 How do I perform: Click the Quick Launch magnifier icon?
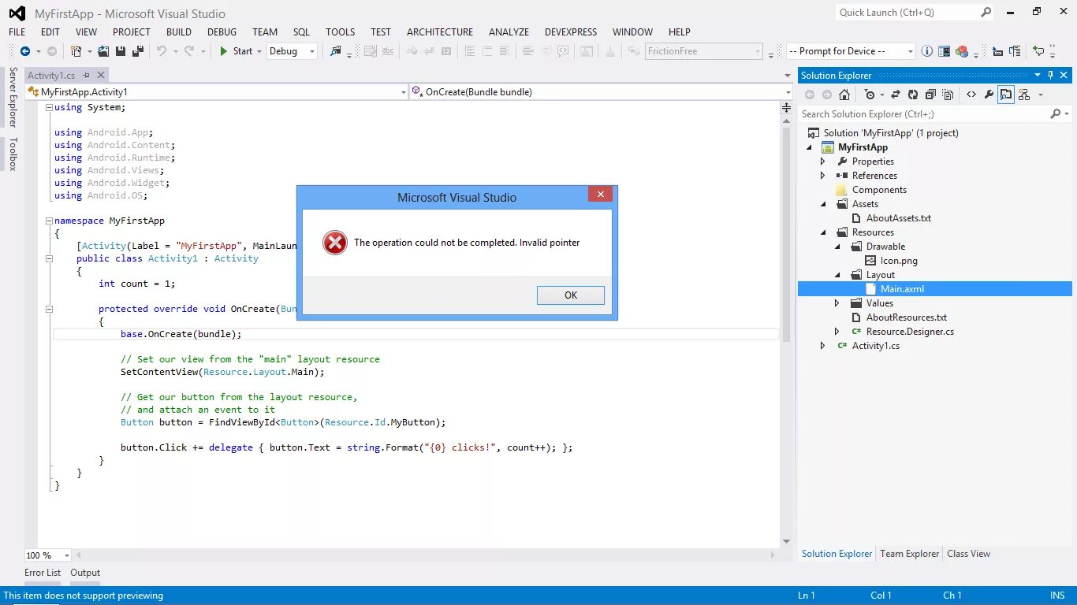pos(986,12)
